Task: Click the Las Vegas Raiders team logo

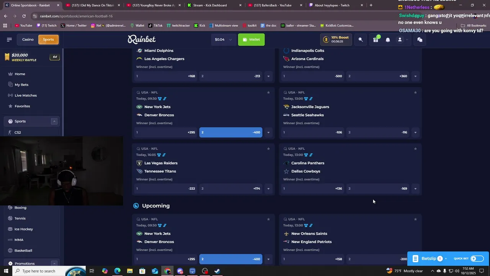Action: pos(139,163)
